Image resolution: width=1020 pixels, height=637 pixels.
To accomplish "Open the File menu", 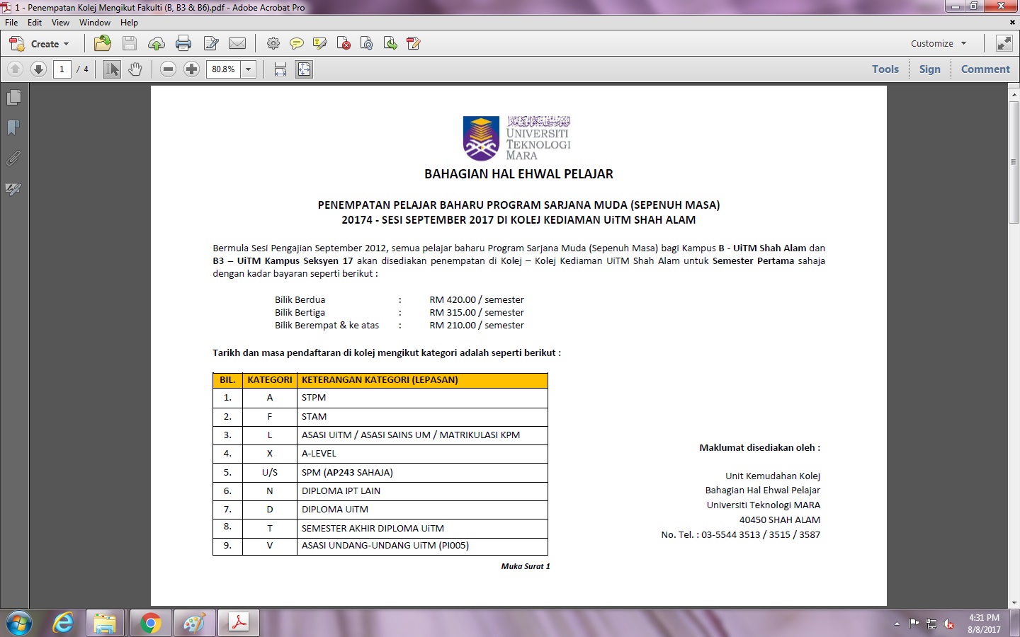I will tap(11, 23).
